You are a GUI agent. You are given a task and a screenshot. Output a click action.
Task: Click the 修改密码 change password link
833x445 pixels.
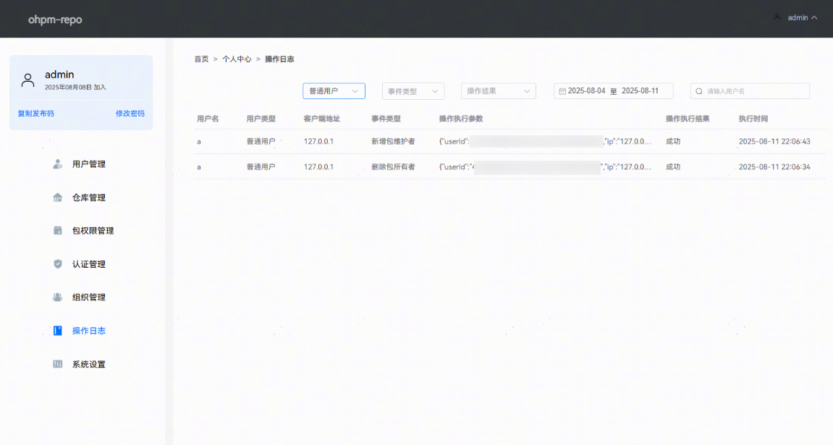(130, 114)
